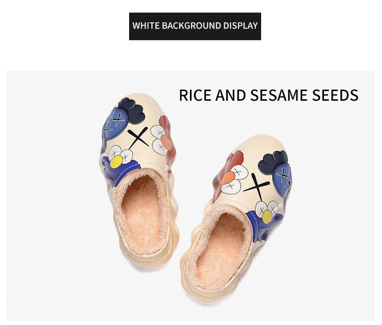Click blue cartoon face on right slipper
The width and height of the screenshot is (382, 325).
tap(282, 178)
